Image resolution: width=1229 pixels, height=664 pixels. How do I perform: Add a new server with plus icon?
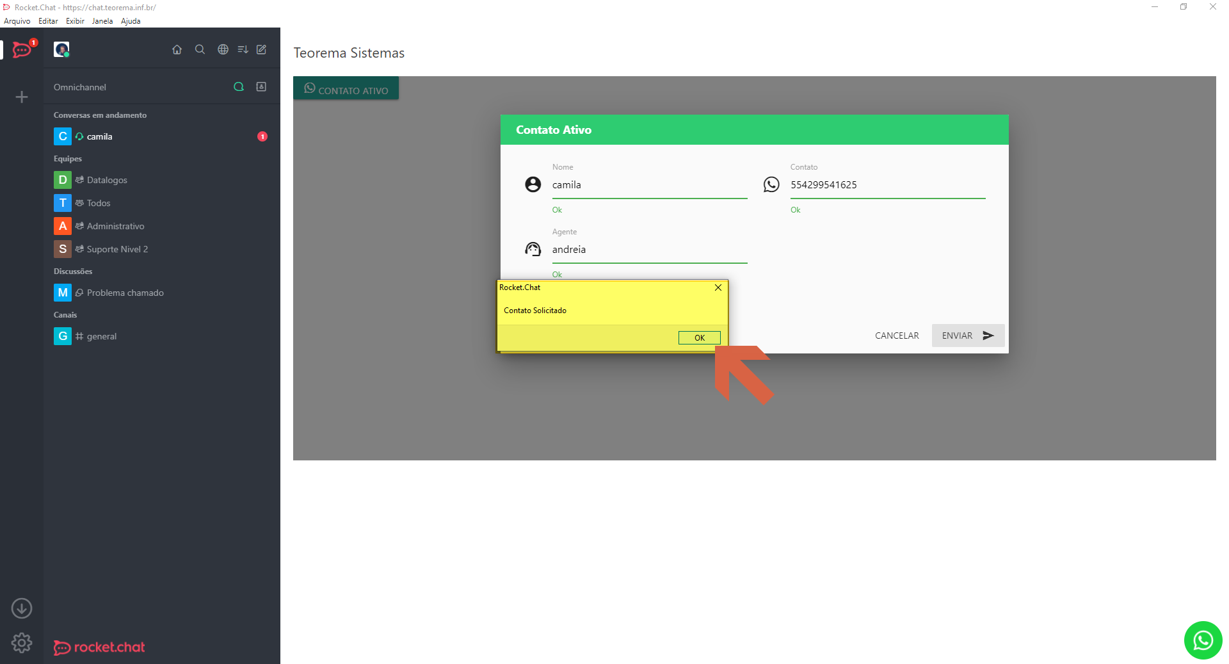pyautogui.click(x=22, y=97)
